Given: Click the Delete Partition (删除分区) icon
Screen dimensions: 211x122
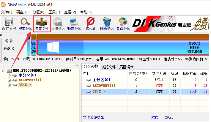Looking at the screenshot, I should [107, 24].
